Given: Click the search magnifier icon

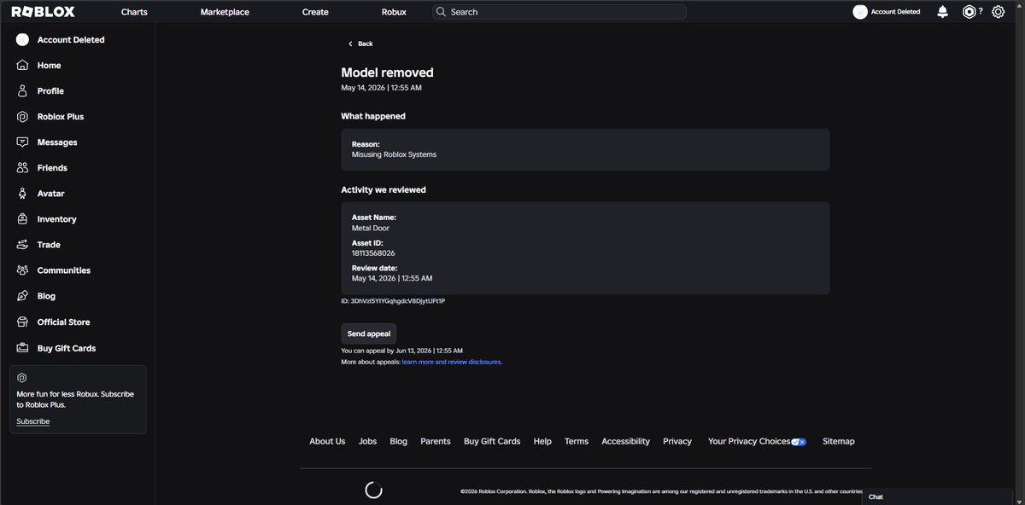Looking at the screenshot, I should click(x=441, y=12).
